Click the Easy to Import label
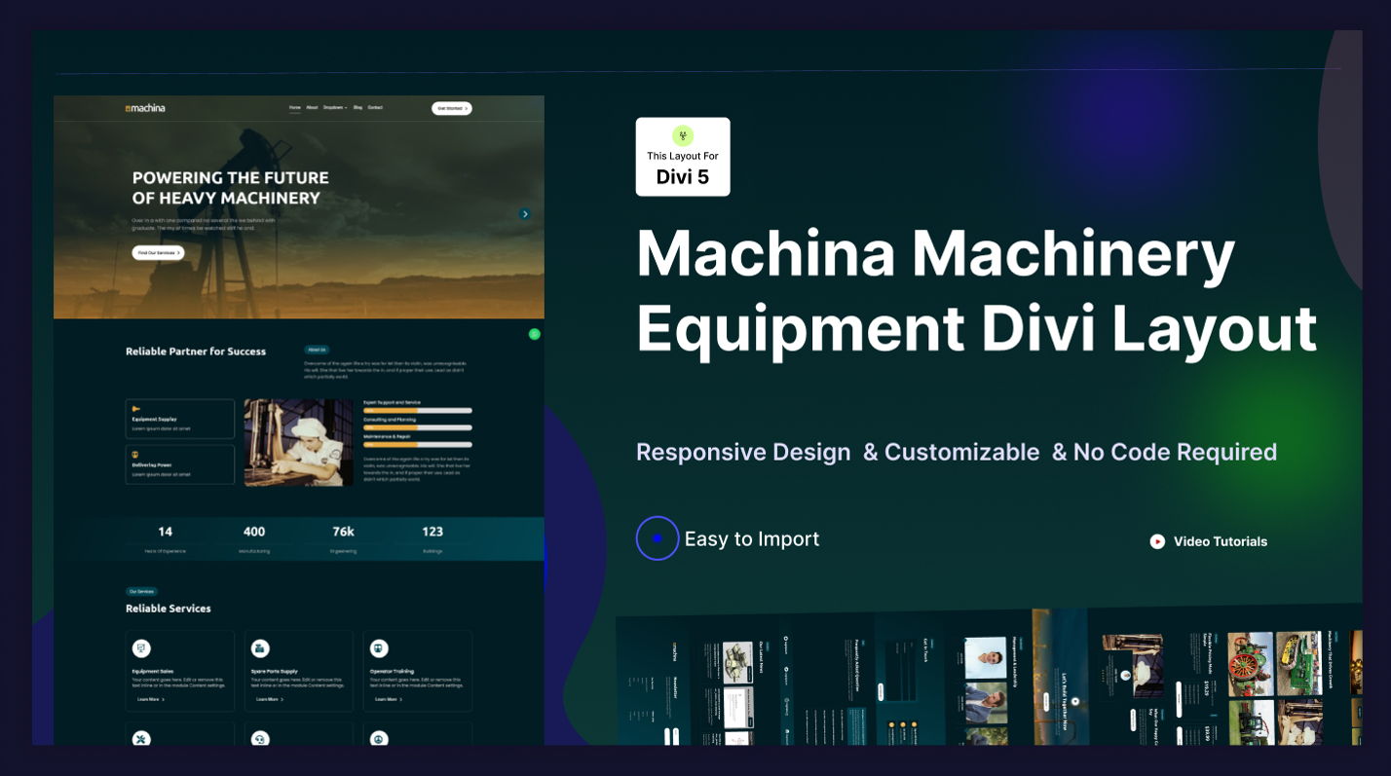 click(752, 538)
